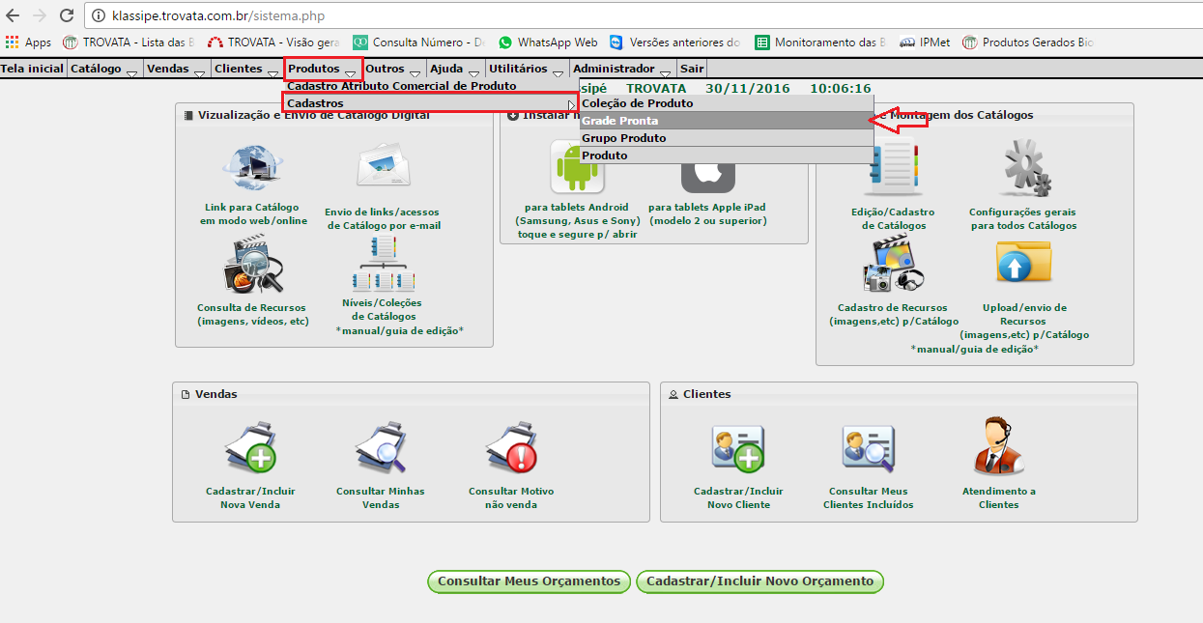This screenshot has width=1203, height=623.
Task: Click Upload/envio de Recursos folder icon
Action: 1023,264
